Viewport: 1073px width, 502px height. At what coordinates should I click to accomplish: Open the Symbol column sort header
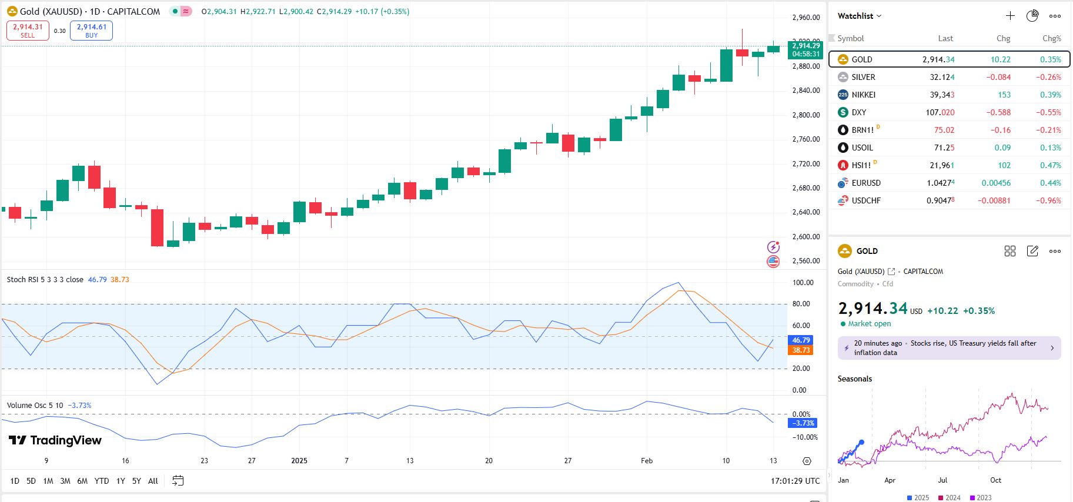click(850, 38)
